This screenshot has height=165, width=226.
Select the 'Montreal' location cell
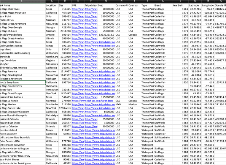52,101
